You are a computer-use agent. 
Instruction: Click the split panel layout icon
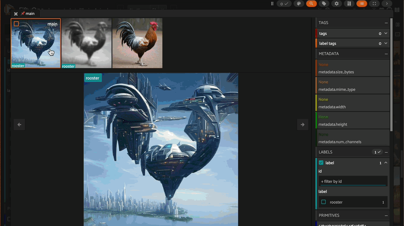tap(349, 4)
